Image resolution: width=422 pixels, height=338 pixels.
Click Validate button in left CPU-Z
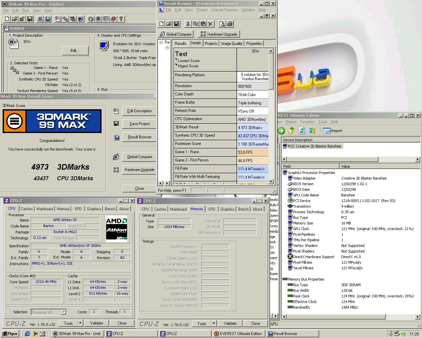tap(97, 323)
